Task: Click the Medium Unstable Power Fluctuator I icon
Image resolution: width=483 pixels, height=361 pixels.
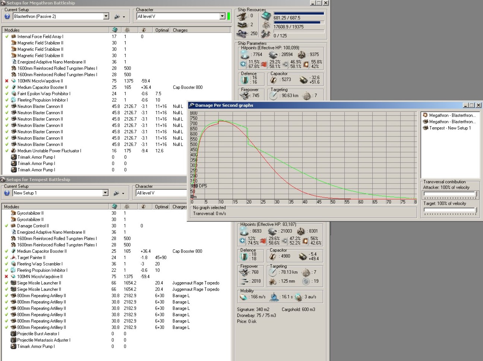Action: point(13,151)
